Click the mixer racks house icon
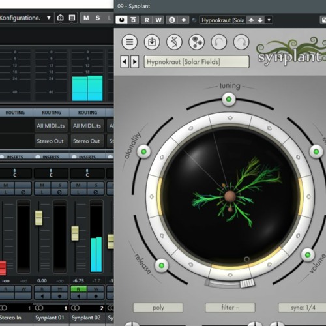326x326 pixels. pyautogui.click(x=60, y=18)
